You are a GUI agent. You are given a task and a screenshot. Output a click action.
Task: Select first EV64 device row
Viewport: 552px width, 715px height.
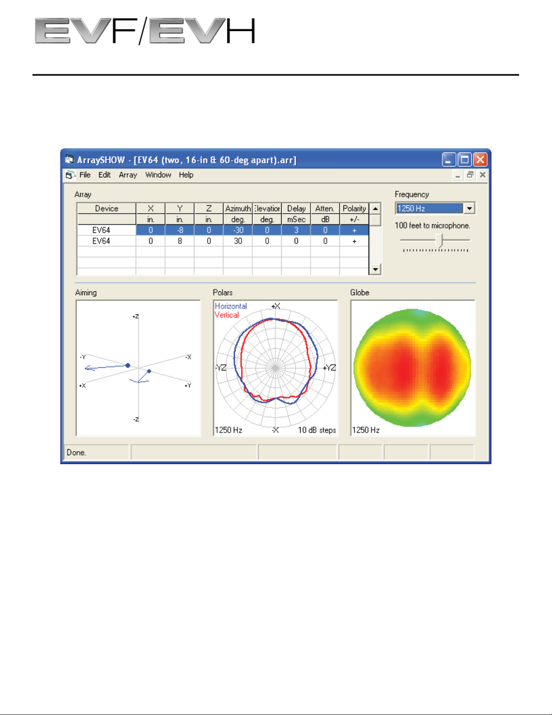pyautogui.click(x=223, y=230)
